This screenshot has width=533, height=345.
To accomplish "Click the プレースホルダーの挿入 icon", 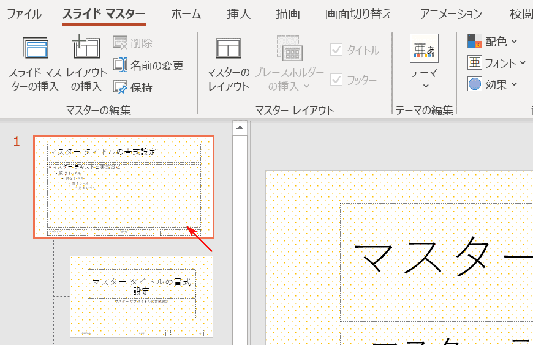I will [290, 48].
